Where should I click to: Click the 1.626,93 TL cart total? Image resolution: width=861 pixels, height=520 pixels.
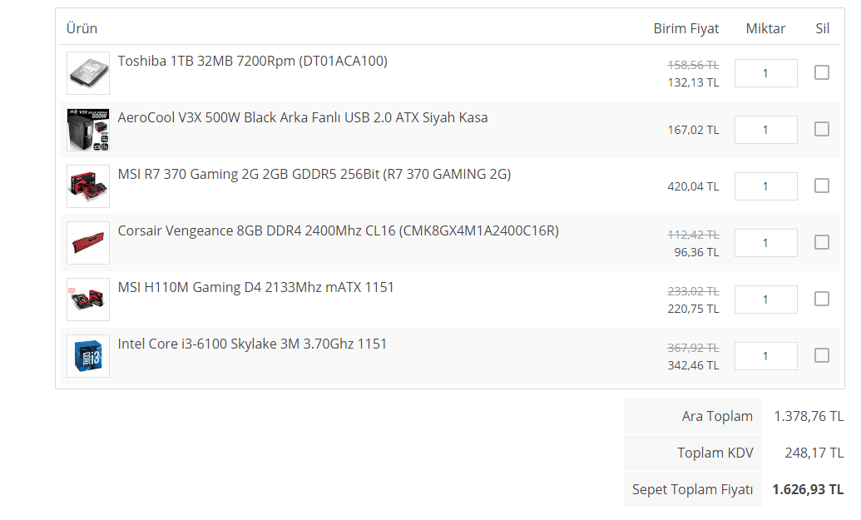click(x=808, y=489)
